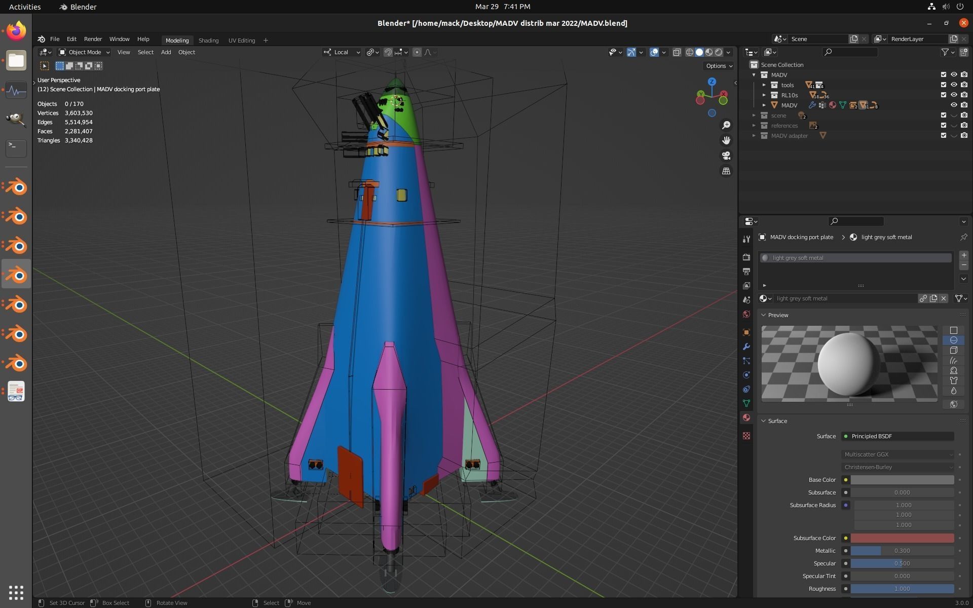This screenshot has width=973, height=608.
Task: Toggle viewport overlays display button
Action: [x=654, y=52]
